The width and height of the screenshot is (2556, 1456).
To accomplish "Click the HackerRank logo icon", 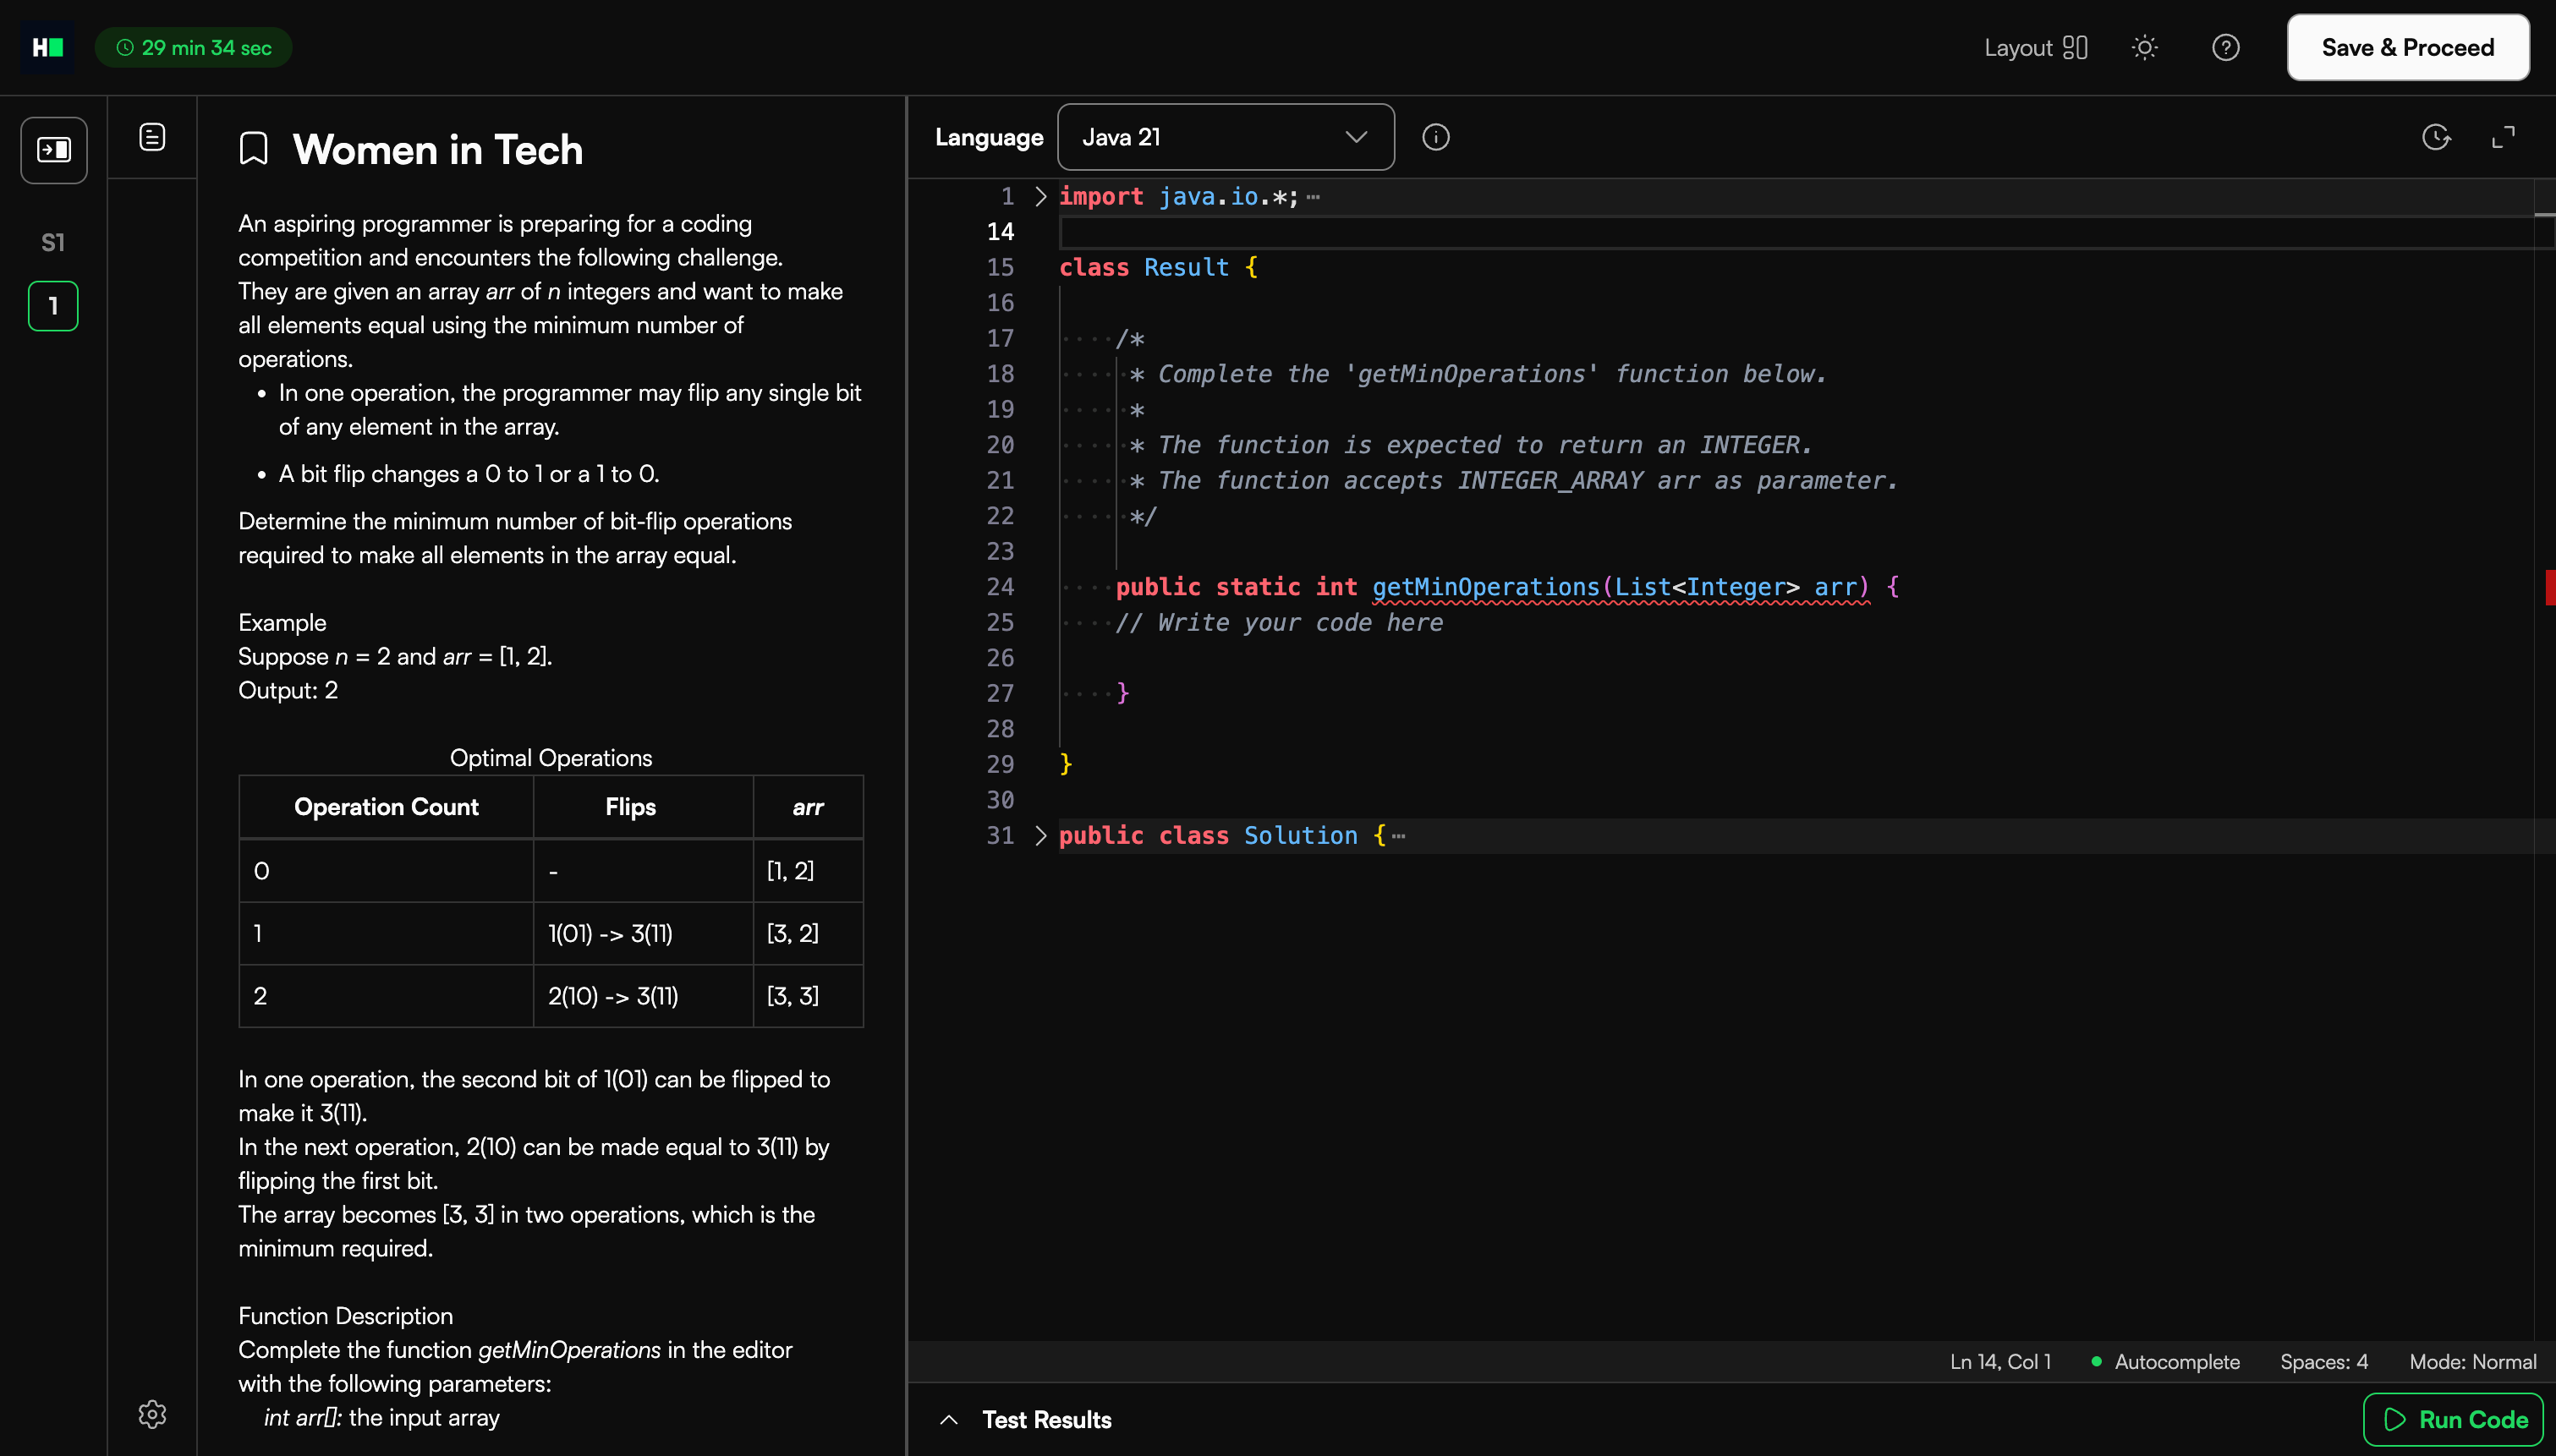I will [47, 47].
